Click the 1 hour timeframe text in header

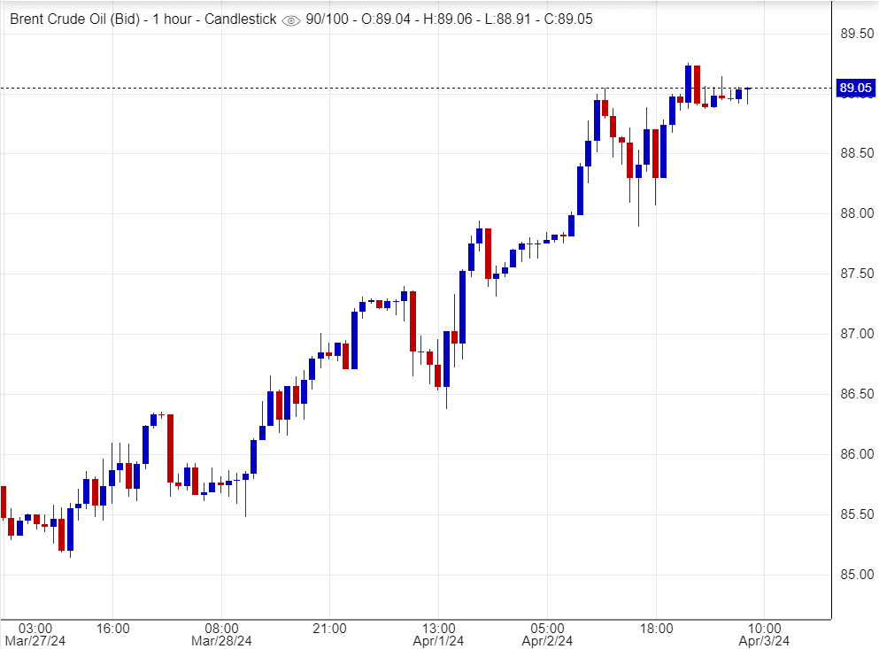coord(172,19)
